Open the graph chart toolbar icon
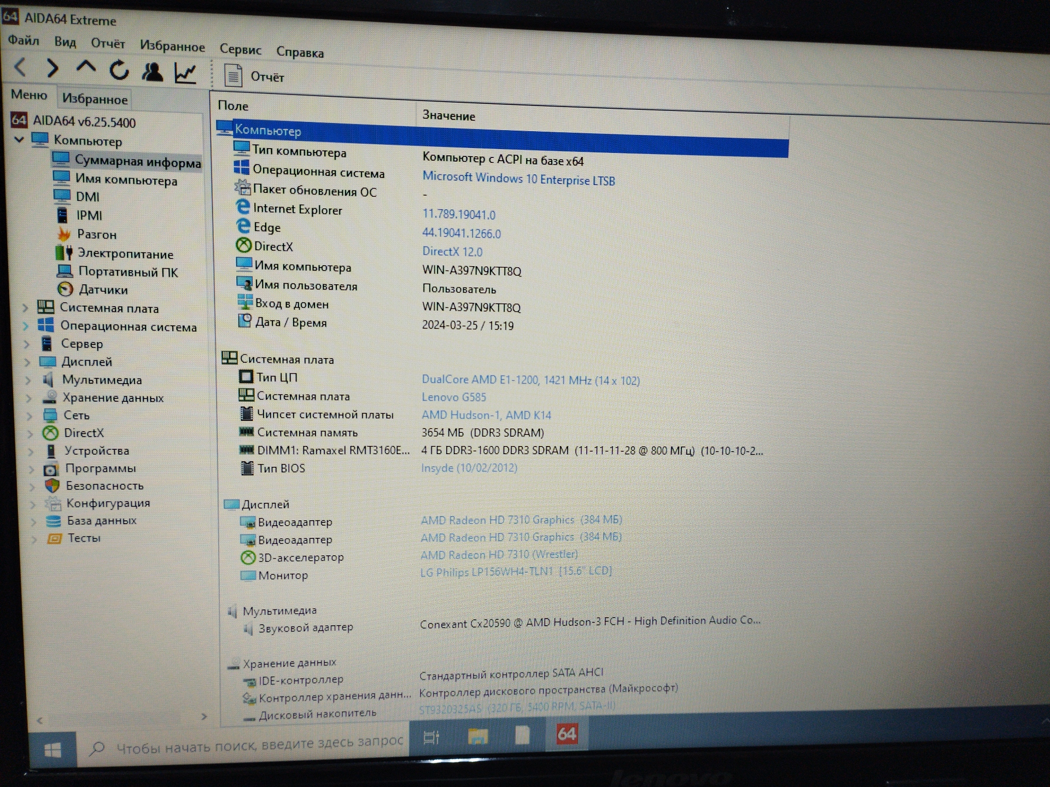 185,73
